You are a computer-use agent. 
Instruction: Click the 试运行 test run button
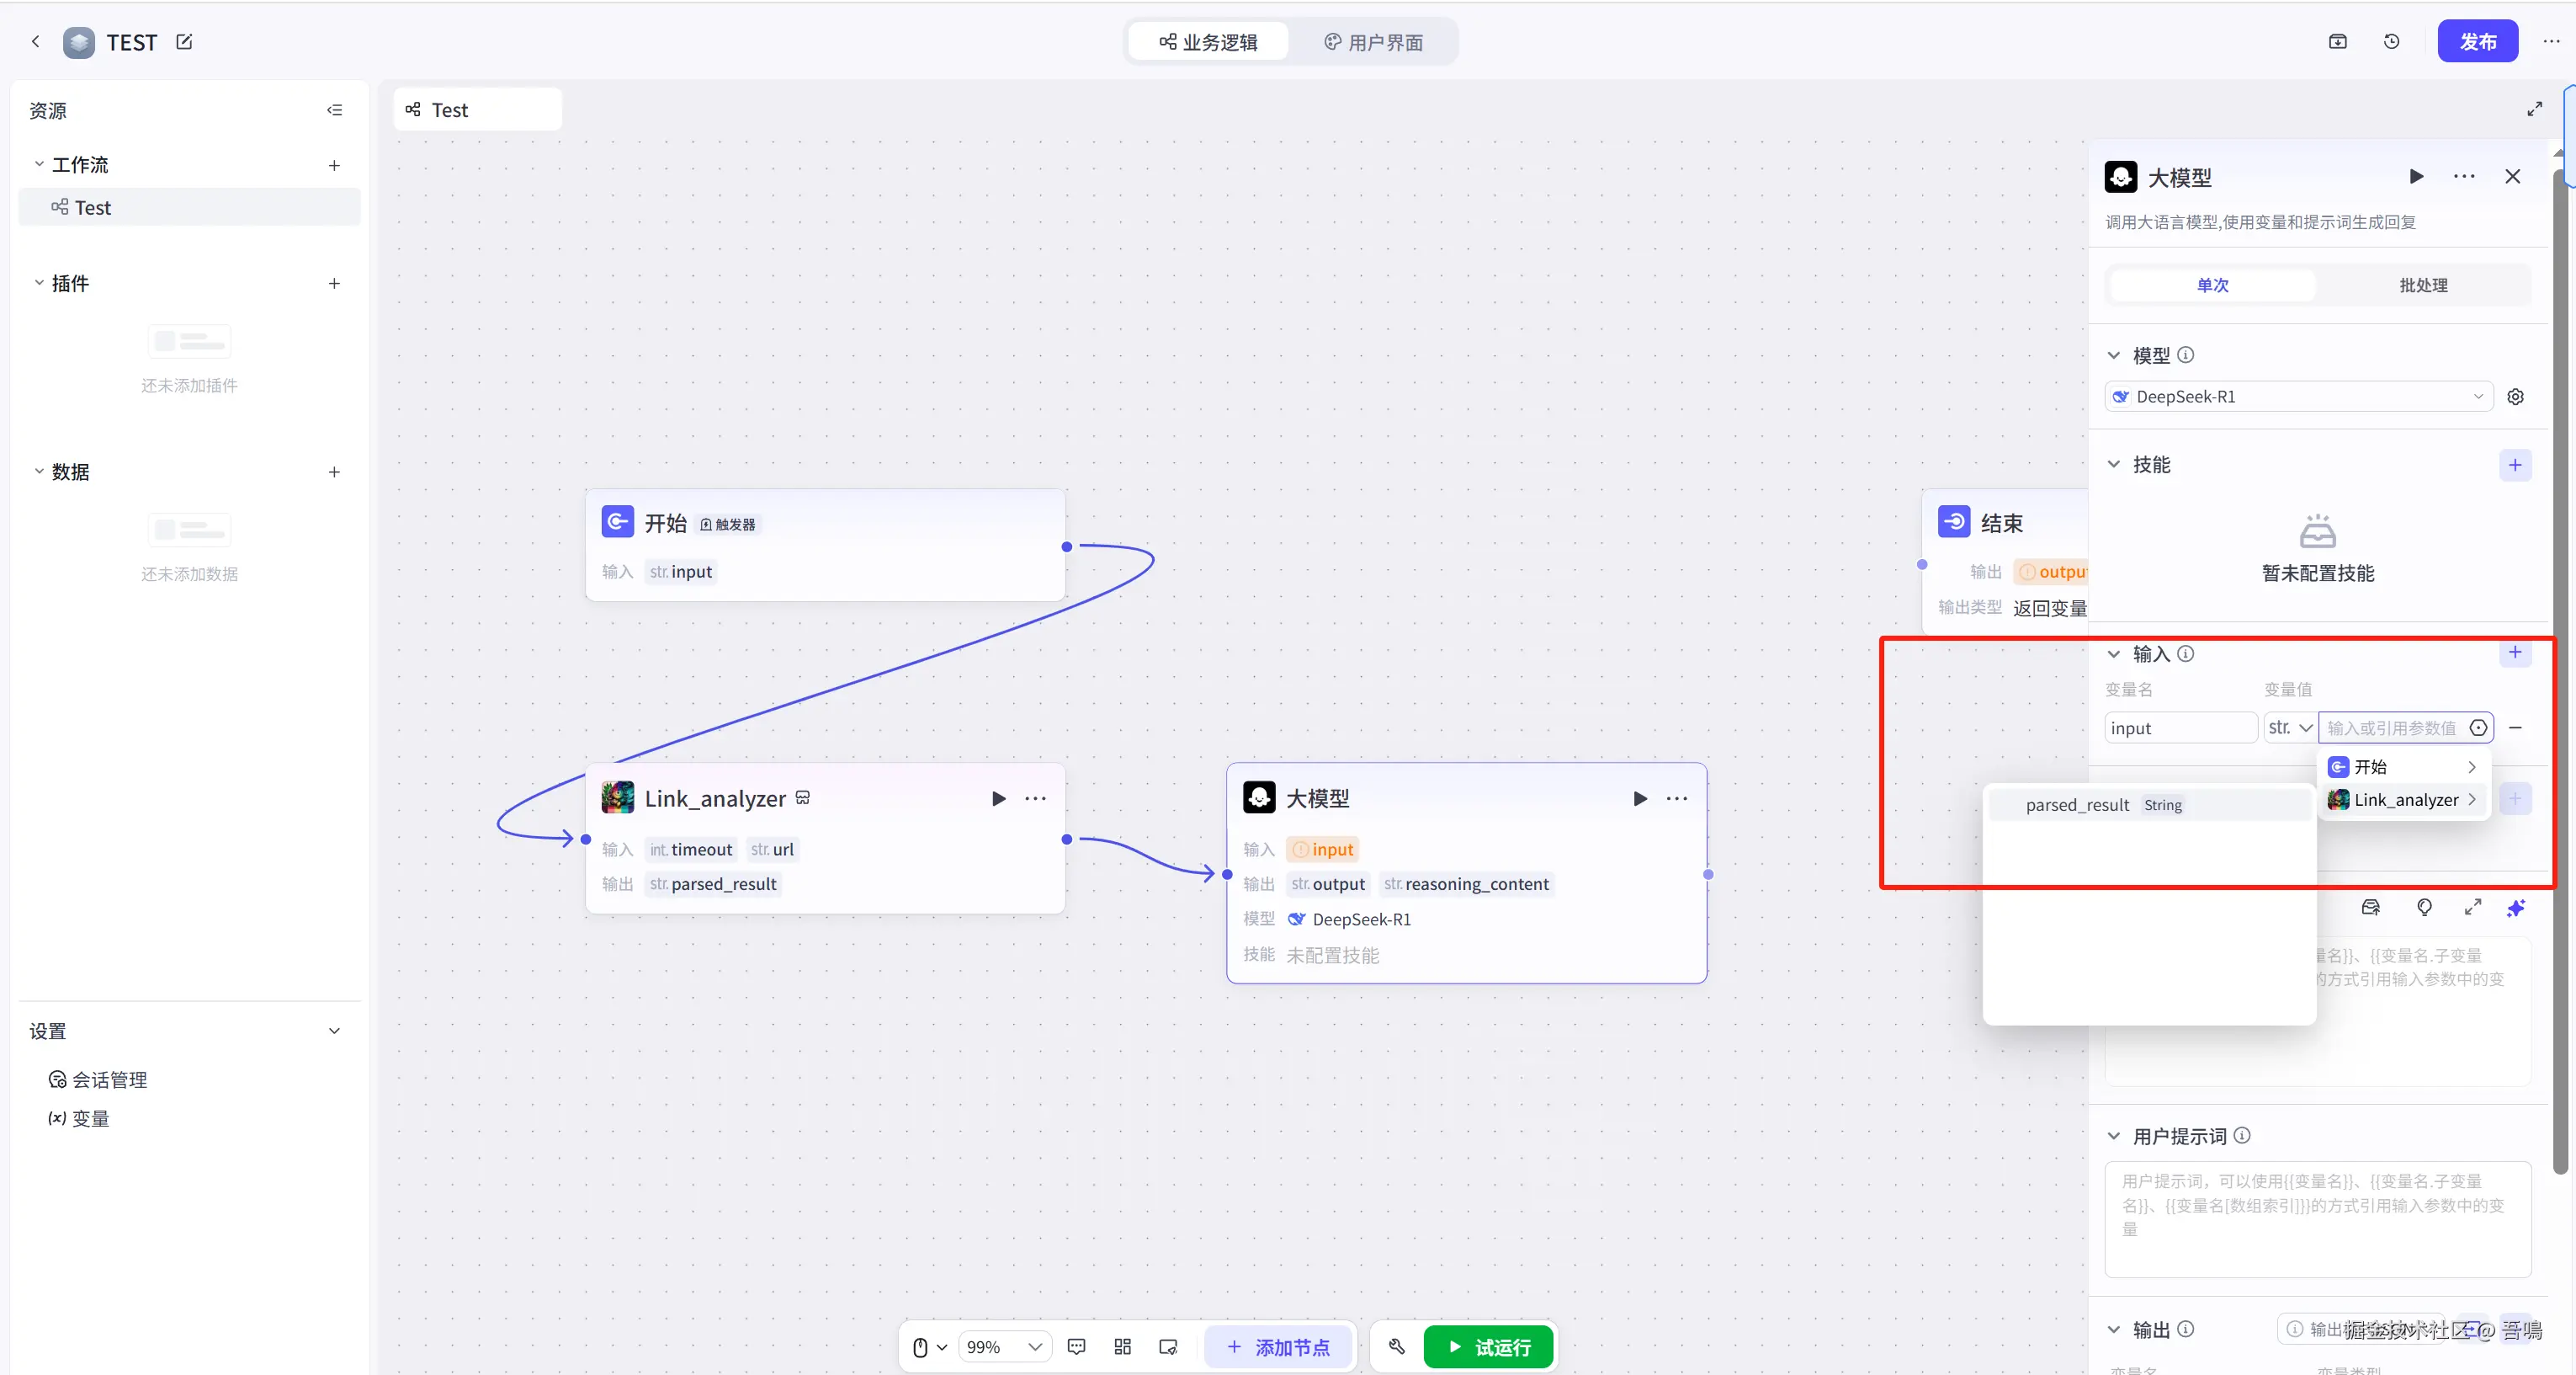[1488, 1347]
